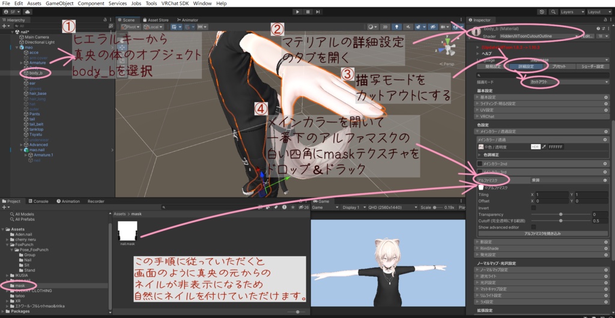Click the color eyedropper icon
Image resolution: width=615 pixels, height=318 pixels.
click(544, 146)
